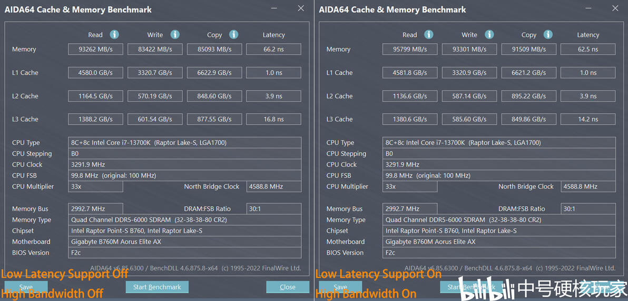Close the left window with X icon

pos(301,8)
